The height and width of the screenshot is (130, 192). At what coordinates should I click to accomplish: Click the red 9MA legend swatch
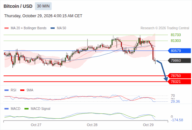click(x=22, y=90)
